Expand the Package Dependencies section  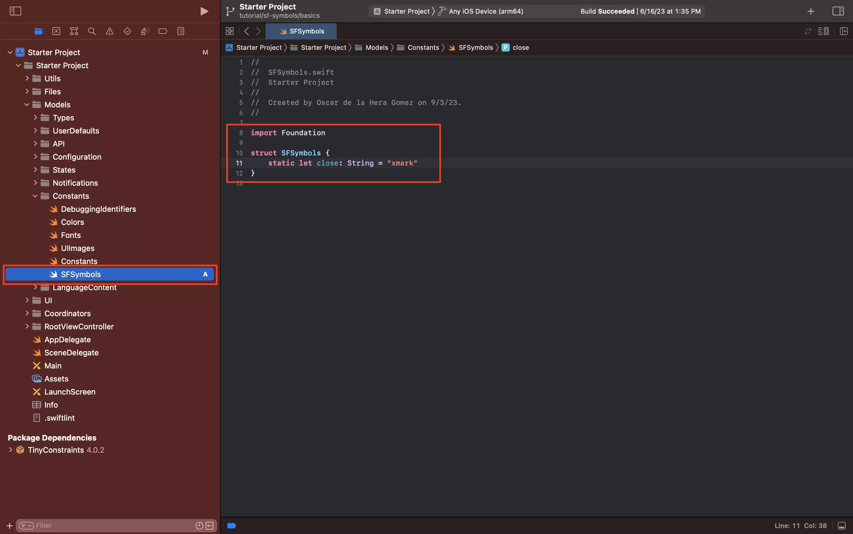(x=10, y=450)
